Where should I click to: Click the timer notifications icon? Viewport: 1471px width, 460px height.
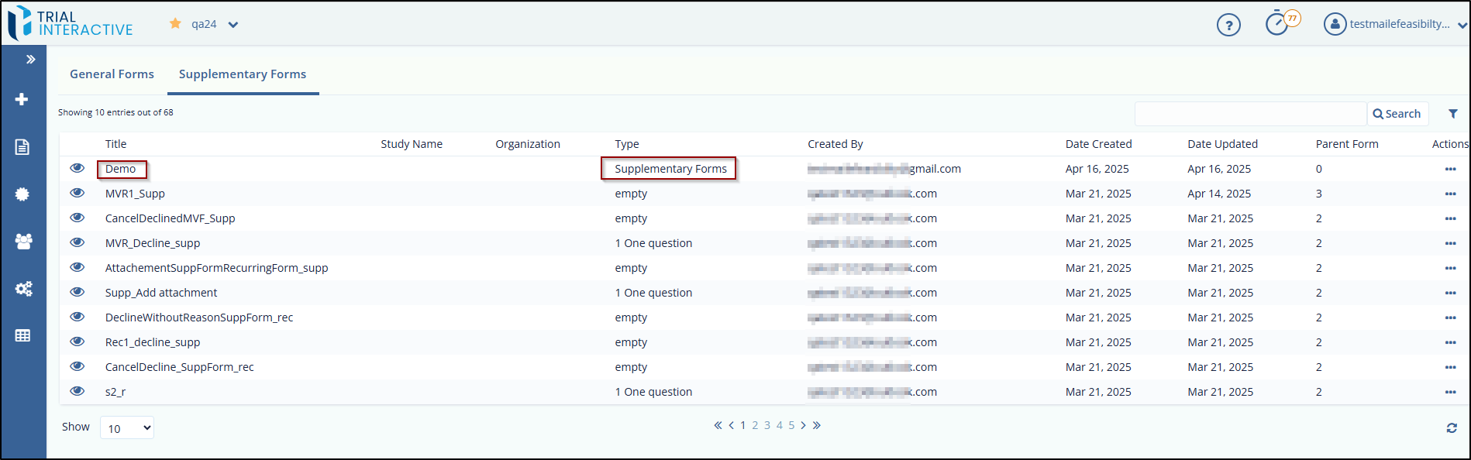1277,24
